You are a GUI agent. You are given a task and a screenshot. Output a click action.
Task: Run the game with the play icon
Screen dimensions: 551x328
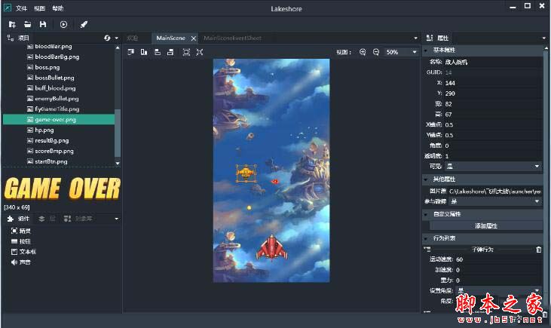(63, 24)
